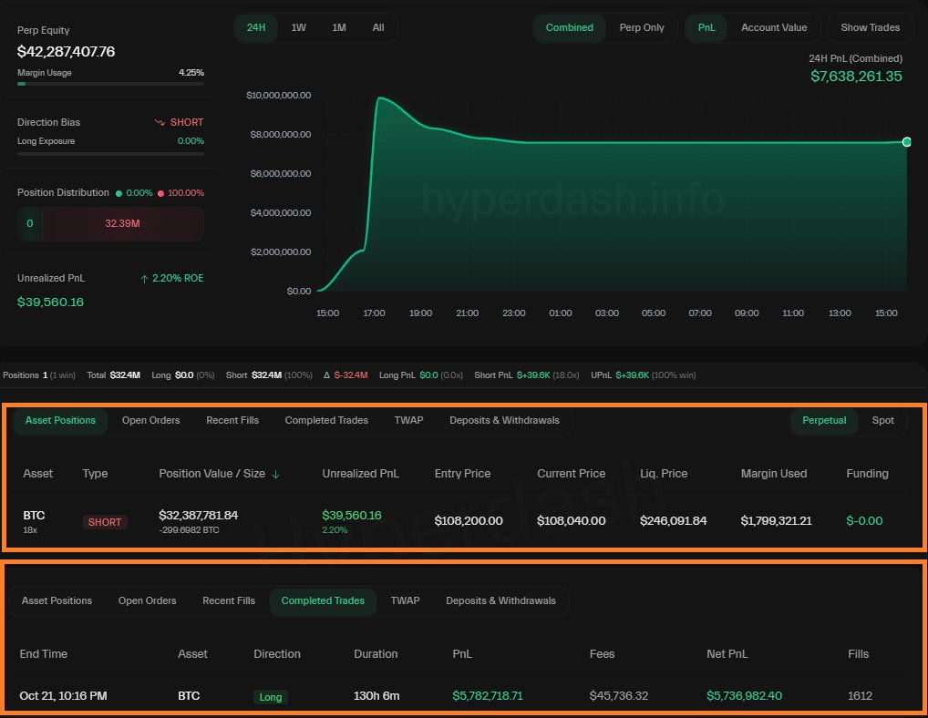Open Deposits & Withdrawals tab in upper panel
The image size is (928, 718).
point(504,421)
